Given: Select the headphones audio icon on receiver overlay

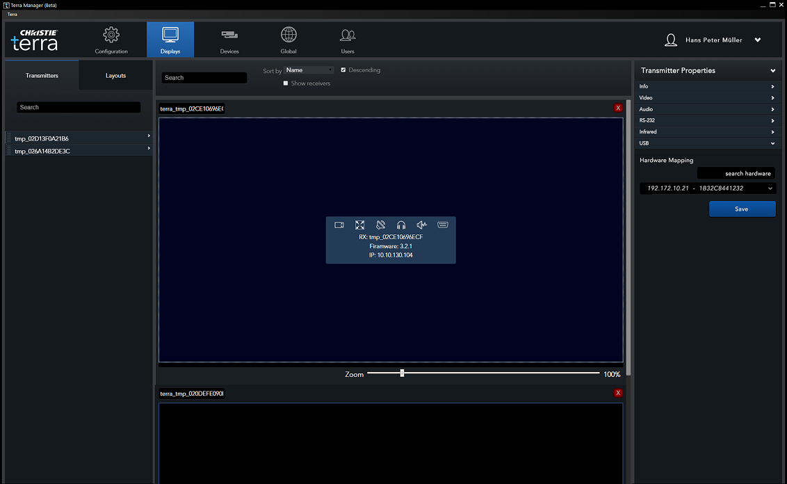Looking at the screenshot, I should click(400, 224).
